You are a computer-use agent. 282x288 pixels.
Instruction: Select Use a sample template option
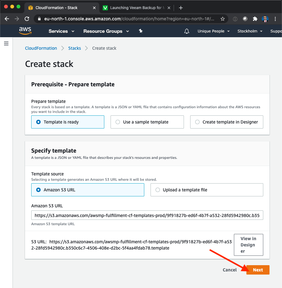point(147,122)
